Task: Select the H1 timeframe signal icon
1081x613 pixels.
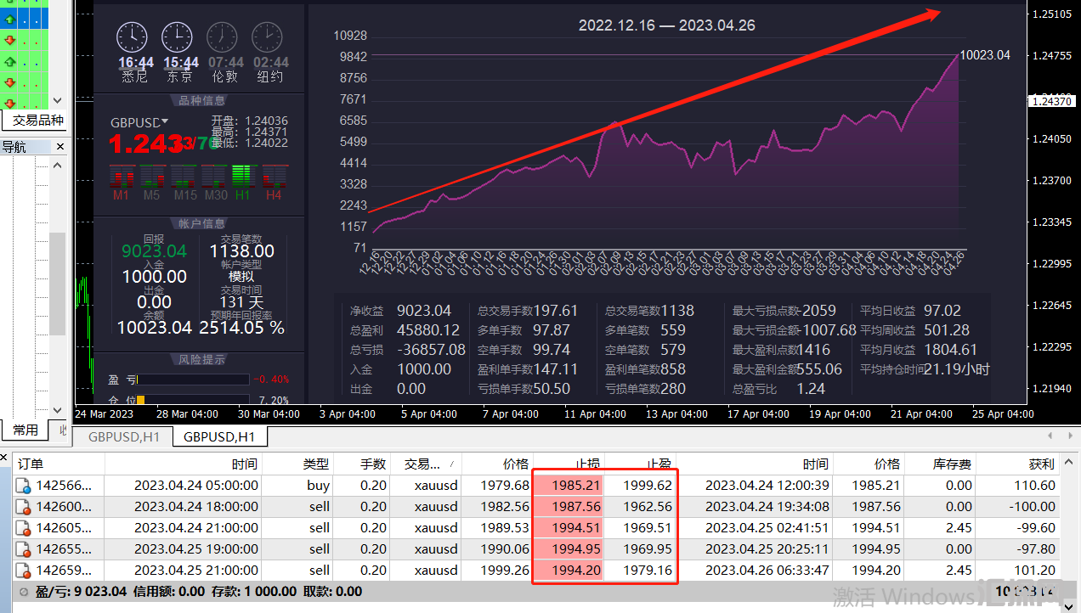Action: [x=243, y=176]
